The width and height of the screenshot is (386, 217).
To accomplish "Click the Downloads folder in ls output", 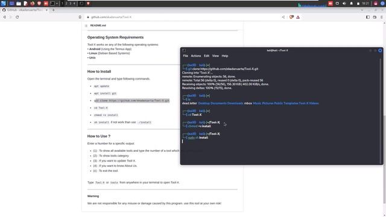I will click(x=235, y=103).
